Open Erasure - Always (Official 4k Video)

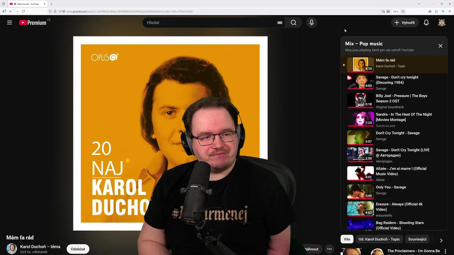coord(394,209)
